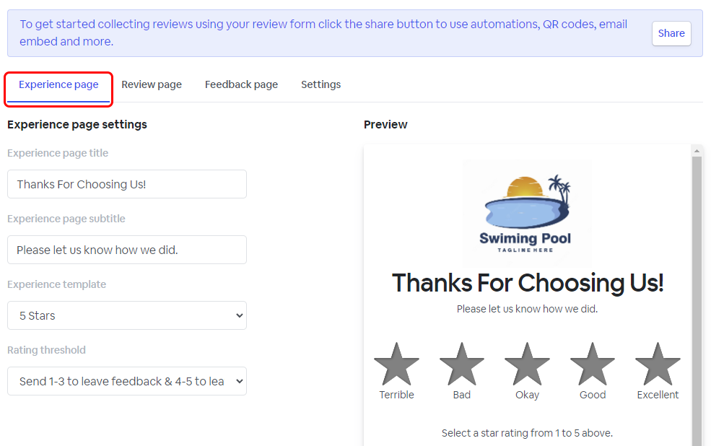
Task: Switch to the Review page tab
Action: (x=152, y=84)
